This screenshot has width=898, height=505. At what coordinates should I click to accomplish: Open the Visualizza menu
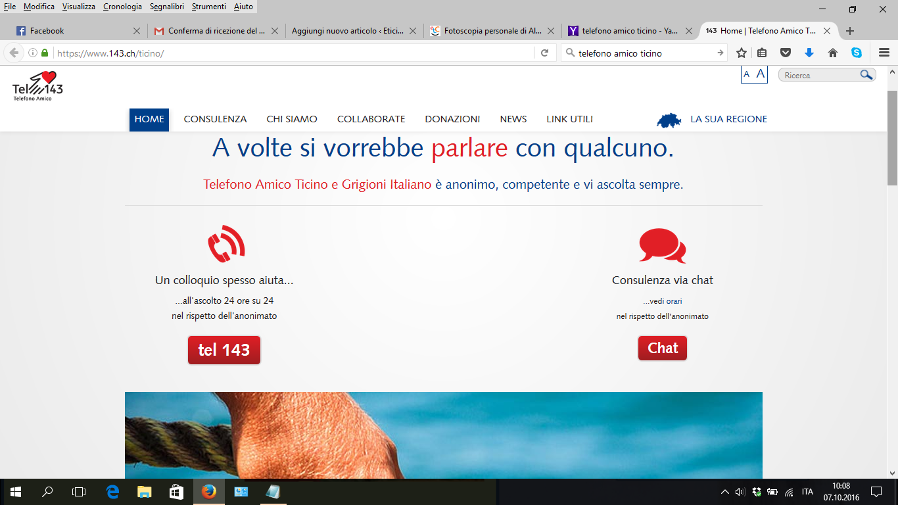78,7
